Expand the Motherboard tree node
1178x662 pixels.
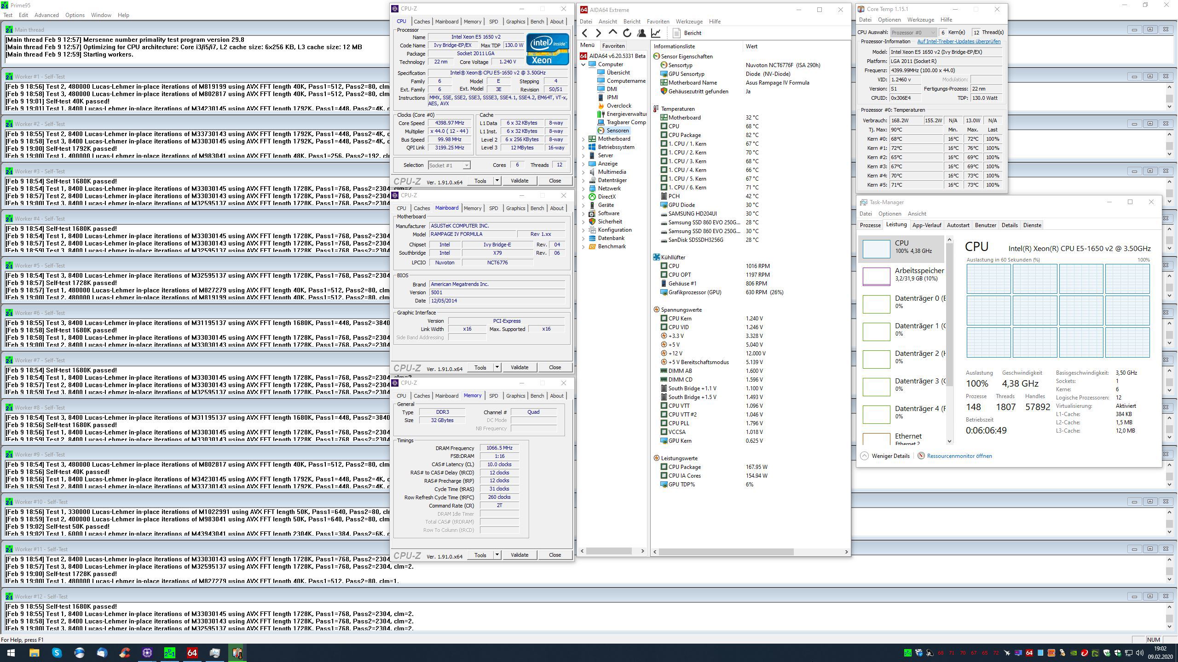coord(583,139)
